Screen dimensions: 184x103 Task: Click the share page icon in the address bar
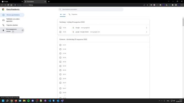click(144, 5)
